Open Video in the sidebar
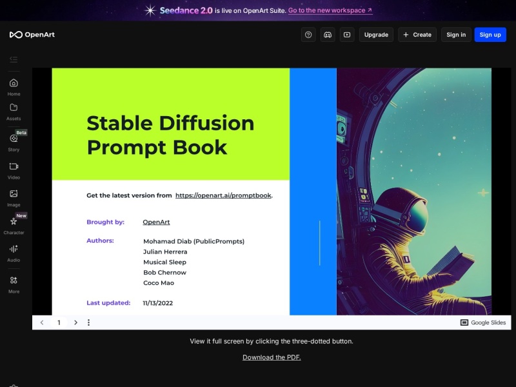 [14, 171]
